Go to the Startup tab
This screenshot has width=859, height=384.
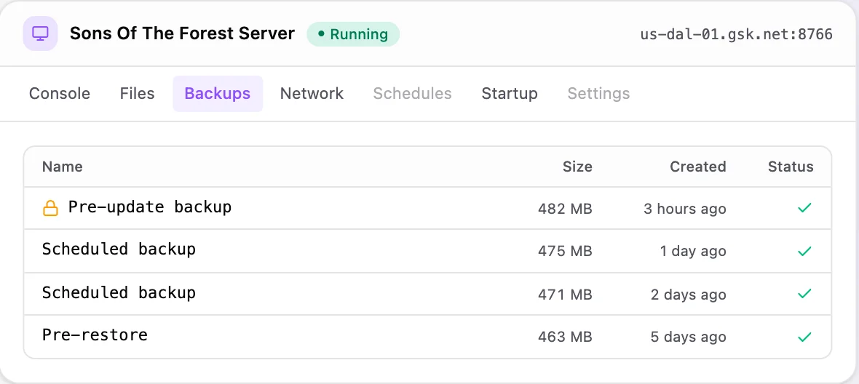pos(510,94)
